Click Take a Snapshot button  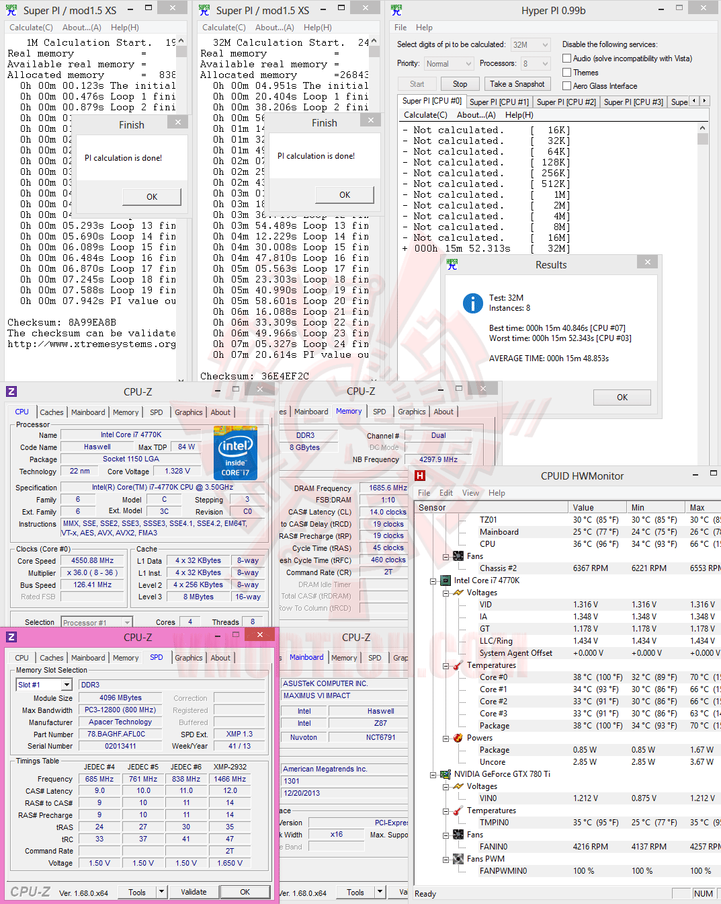pos(517,84)
